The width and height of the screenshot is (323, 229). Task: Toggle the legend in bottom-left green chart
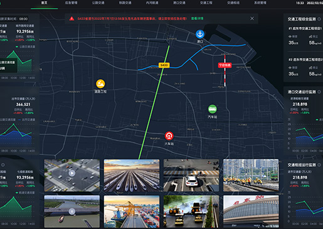click(x=26, y=193)
